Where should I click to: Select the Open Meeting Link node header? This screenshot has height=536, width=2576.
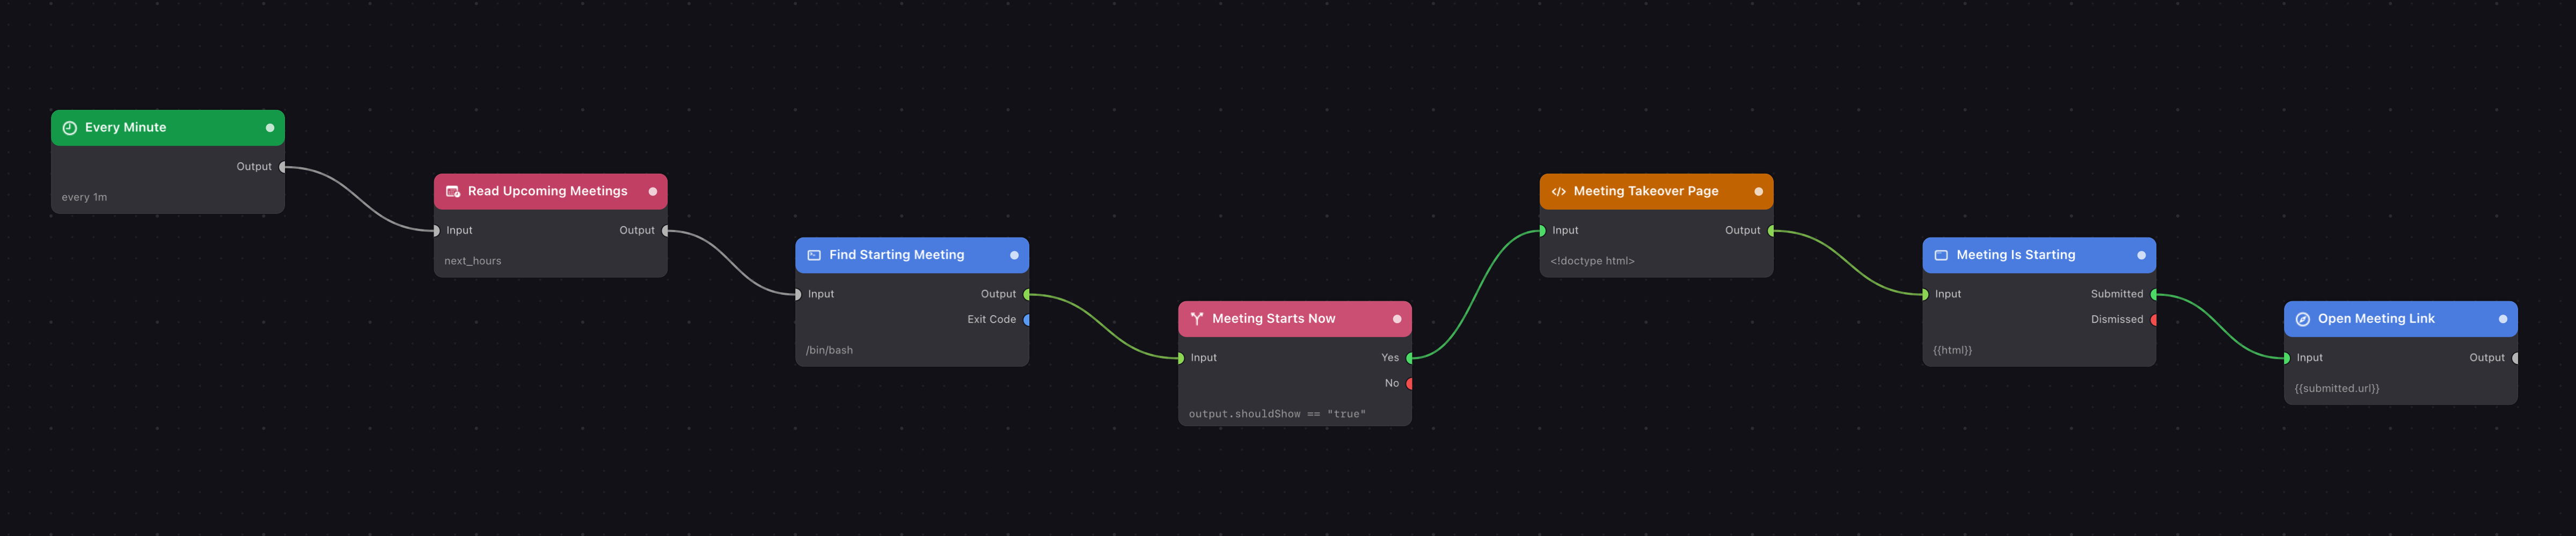coord(2401,319)
